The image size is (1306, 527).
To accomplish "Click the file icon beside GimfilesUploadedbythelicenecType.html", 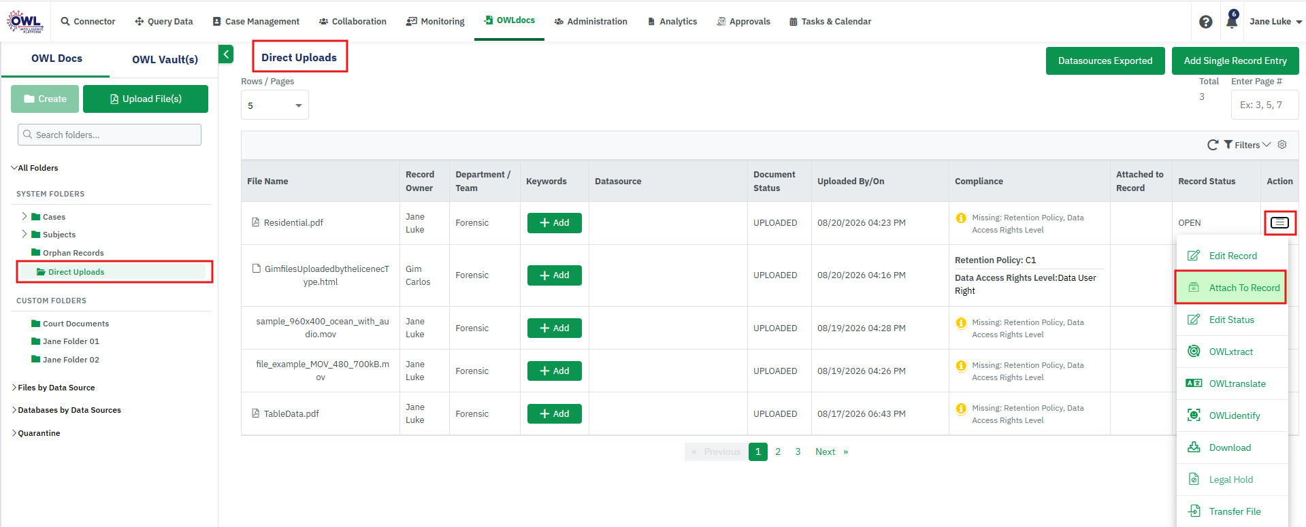I will click(x=257, y=269).
